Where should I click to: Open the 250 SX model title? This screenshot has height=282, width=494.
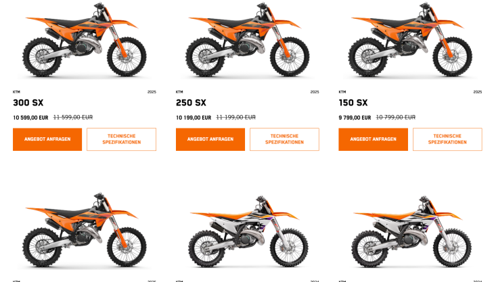191,103
